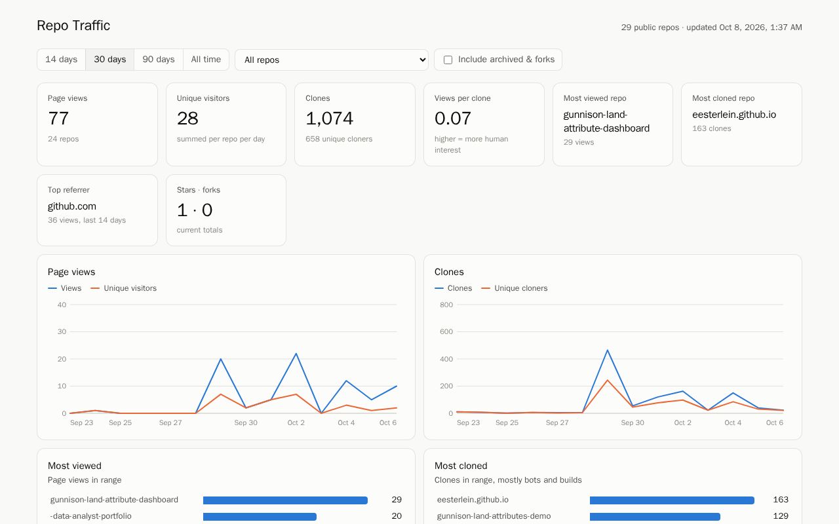Image resolution: width=839 pixels, height=524 pixels.
Task: Select eesterlein.github.io row in Most cloned list
Action: [613, 500]
